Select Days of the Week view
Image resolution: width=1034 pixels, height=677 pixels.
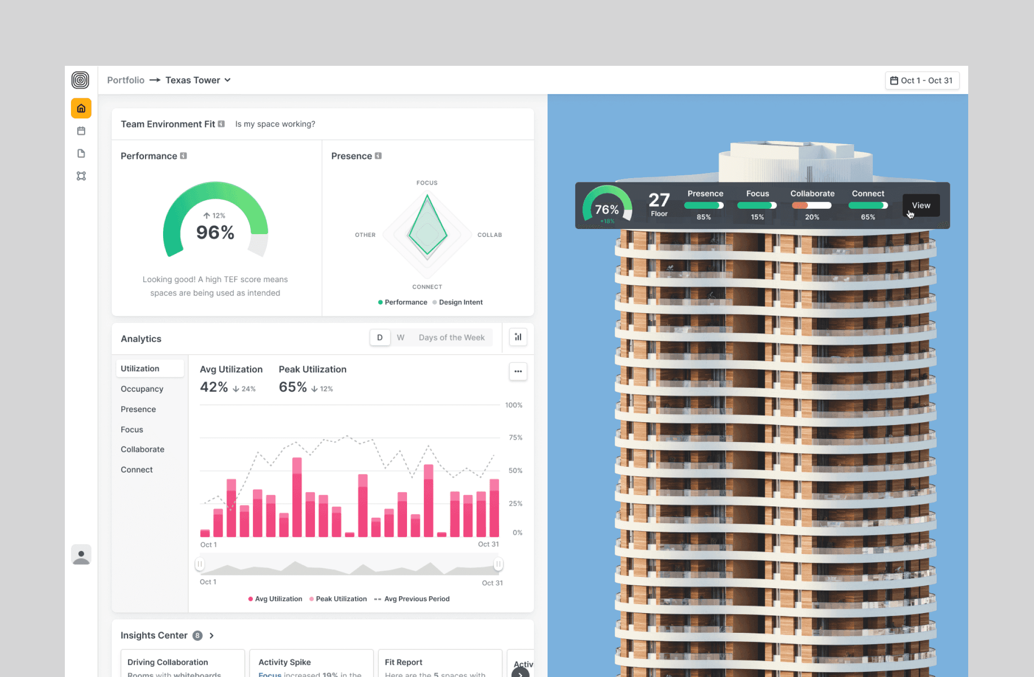click(x=451, y=338)
